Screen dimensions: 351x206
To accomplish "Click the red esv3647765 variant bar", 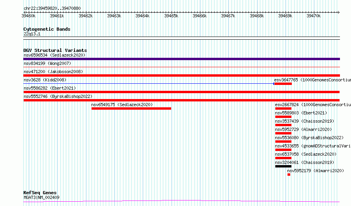I will 283,84.
